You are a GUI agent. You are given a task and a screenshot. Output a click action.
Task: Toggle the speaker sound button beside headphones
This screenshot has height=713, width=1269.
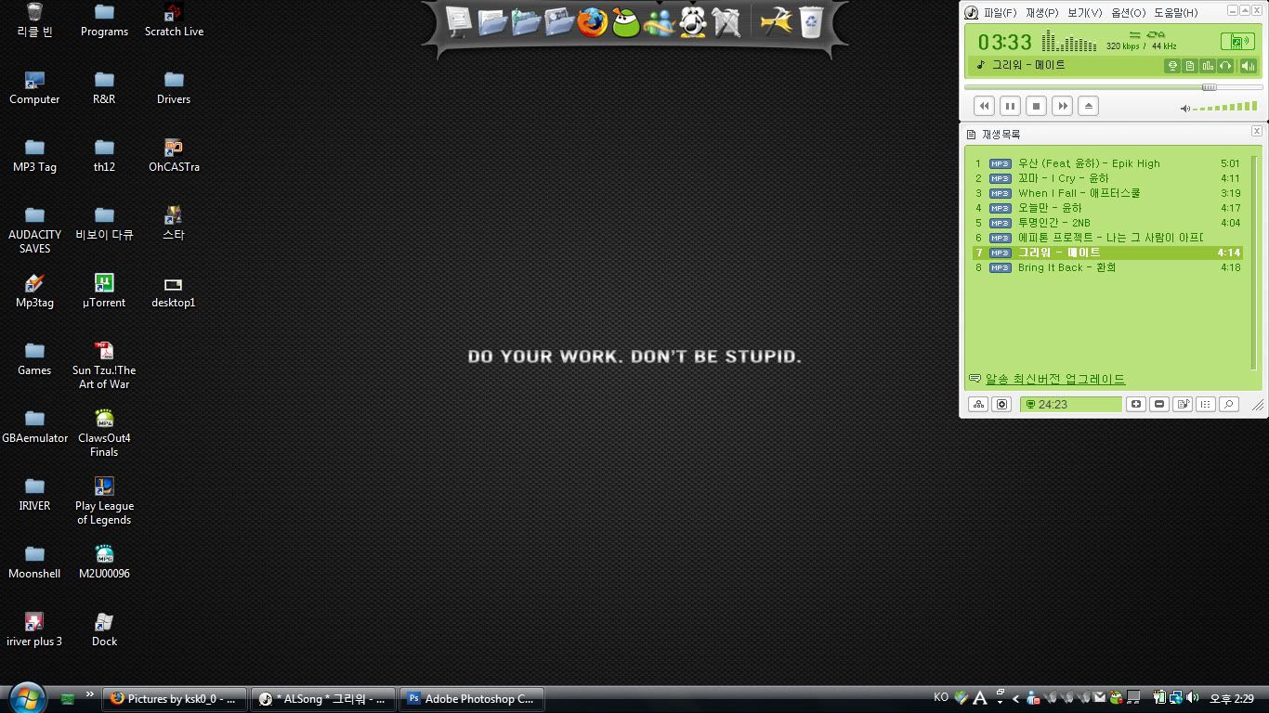(x=1248, y=66)
